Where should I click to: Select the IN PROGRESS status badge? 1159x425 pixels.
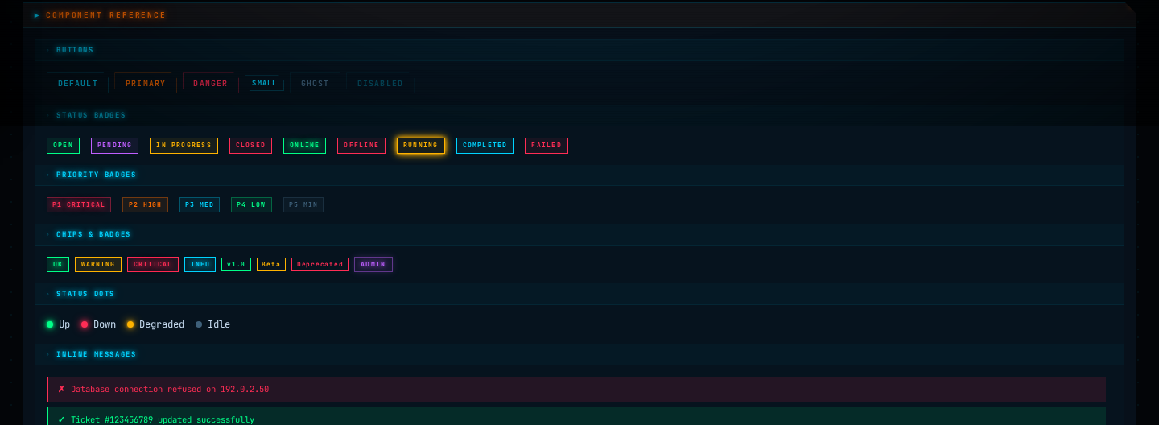click(x=184, y=146)
